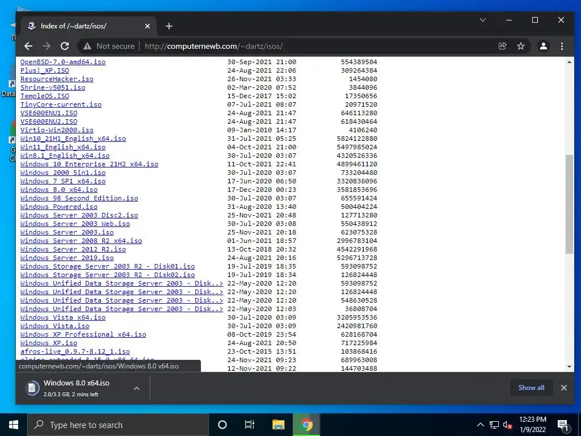Click the Windows Vista x64.iso link
This screenshot has height=436, width=581.
[63, 318]
